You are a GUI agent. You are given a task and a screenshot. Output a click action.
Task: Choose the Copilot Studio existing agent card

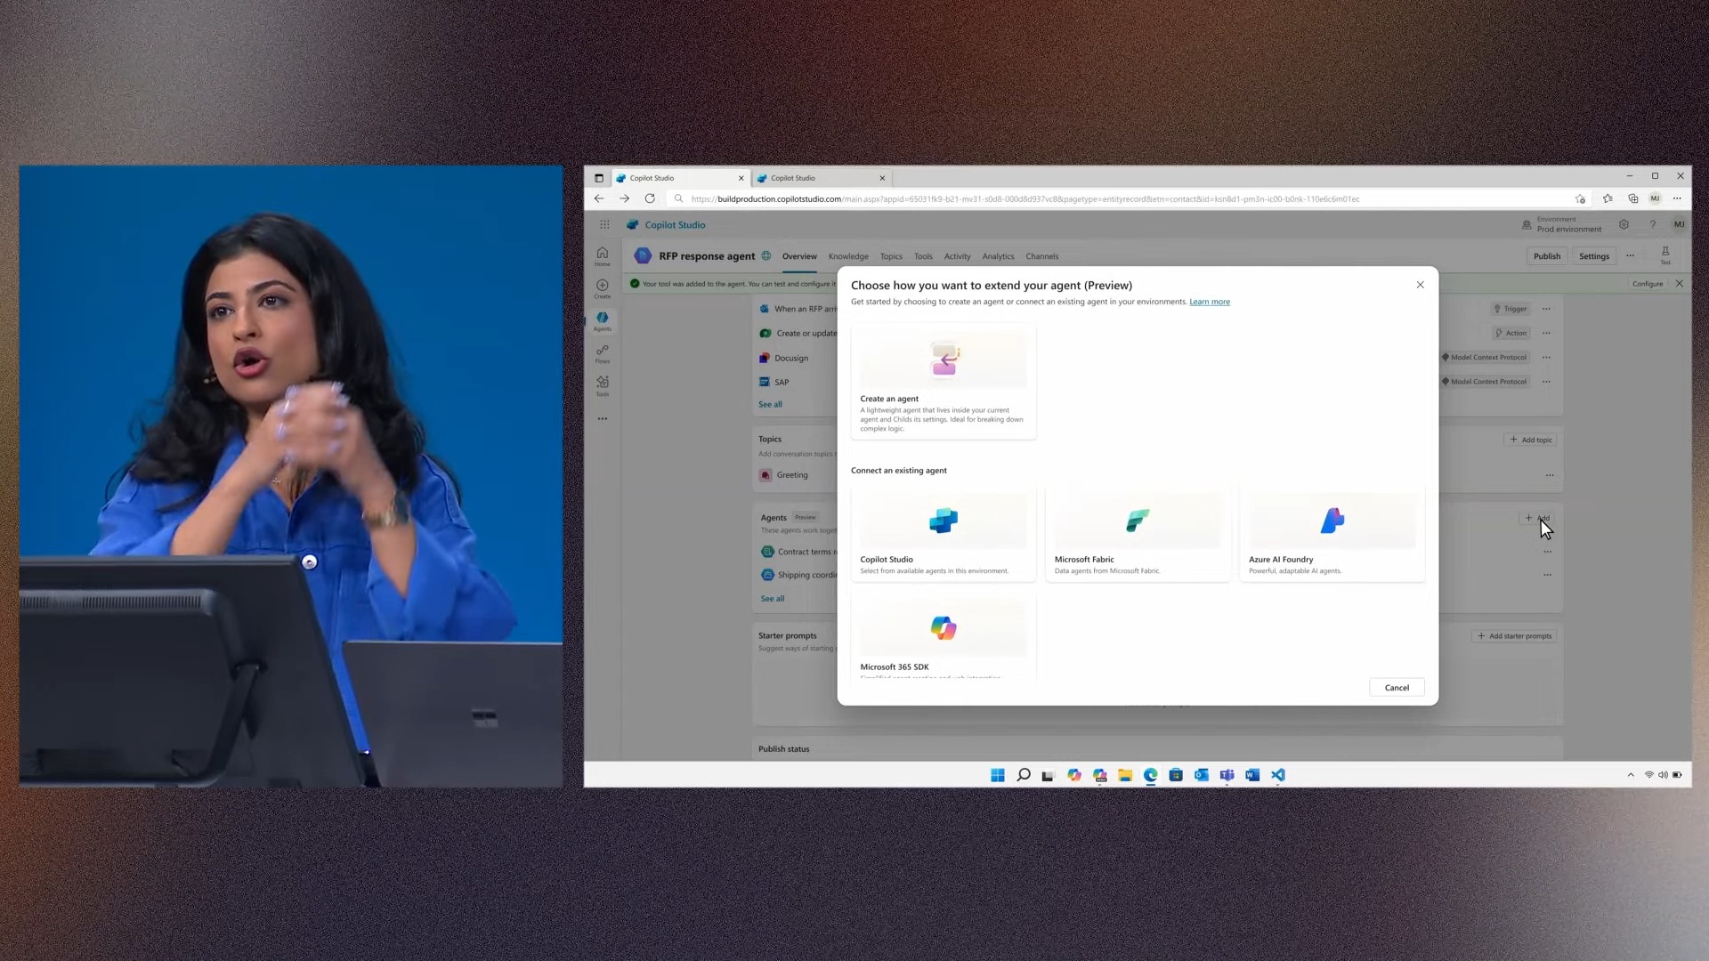click(944, 533)
